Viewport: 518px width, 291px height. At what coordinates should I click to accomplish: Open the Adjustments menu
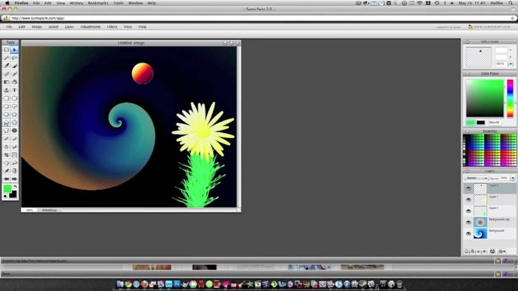[90, 27]
